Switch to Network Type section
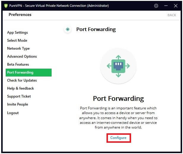The height and width of the screenshot is (154, 183). 18,48
